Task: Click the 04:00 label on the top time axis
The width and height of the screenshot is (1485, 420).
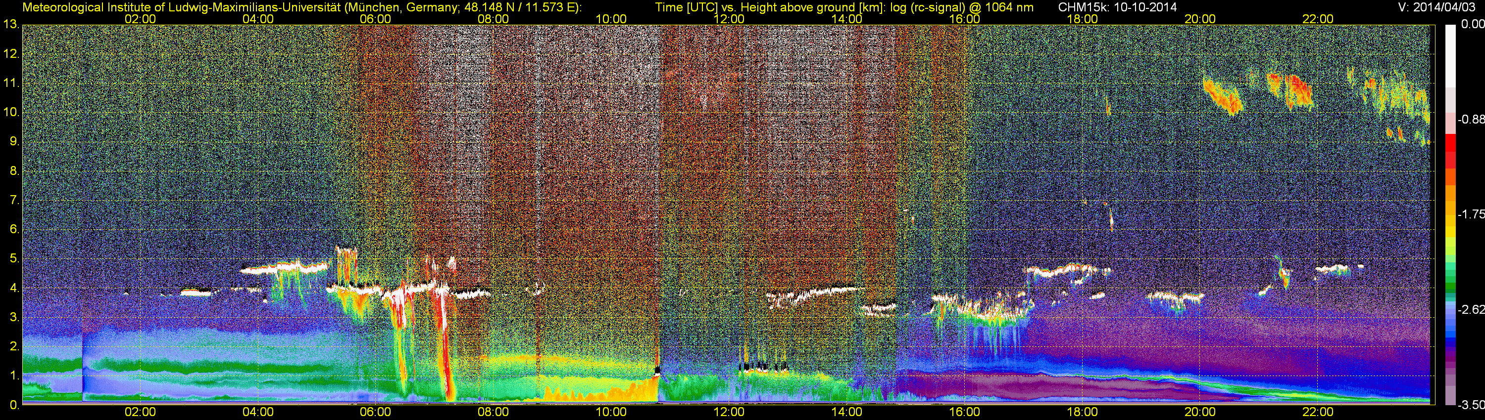Action: (x=258, y=19)
